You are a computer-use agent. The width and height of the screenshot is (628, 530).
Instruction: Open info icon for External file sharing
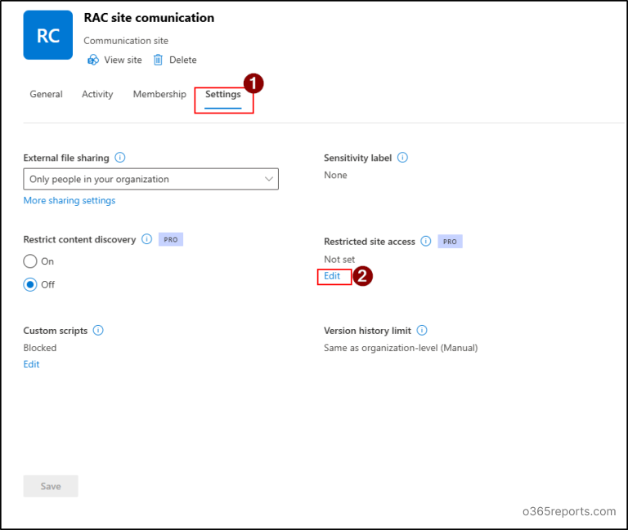click(119, 158)
